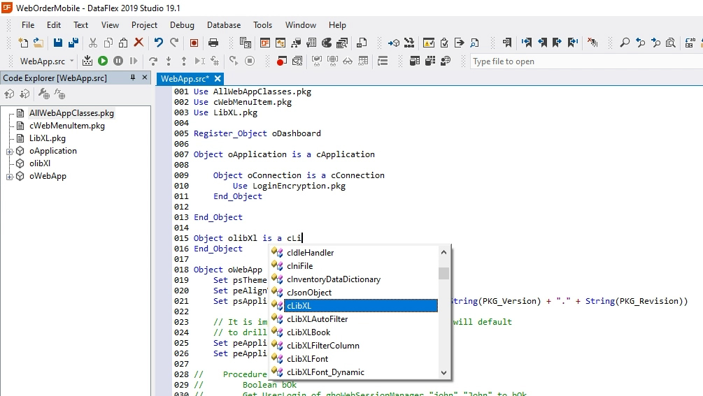Click the Compile project icon

87,61
